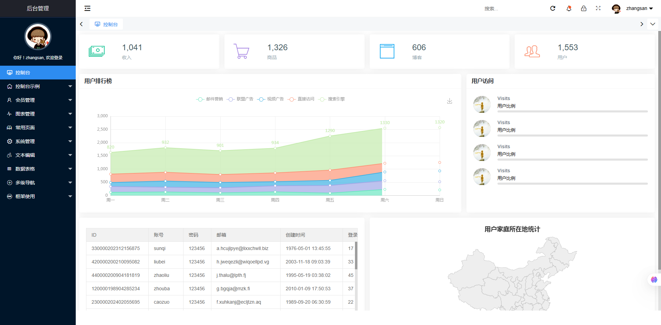Toggle the 邮件营销 legend series
This screenshot has height=325, width=661.
(209, 99)
